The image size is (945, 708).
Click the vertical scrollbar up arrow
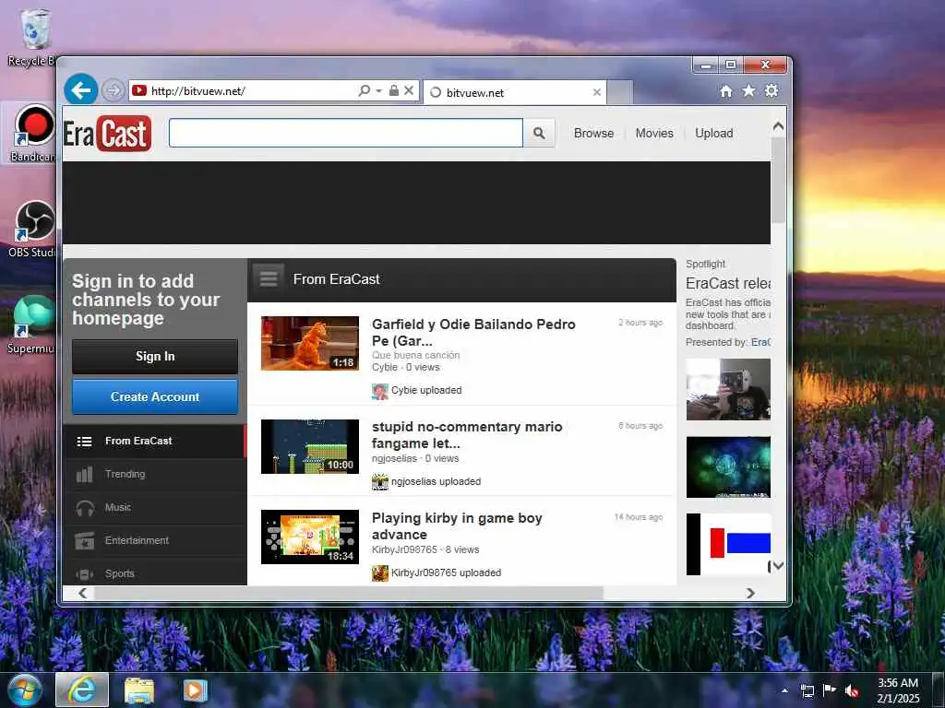pos(778,125)
